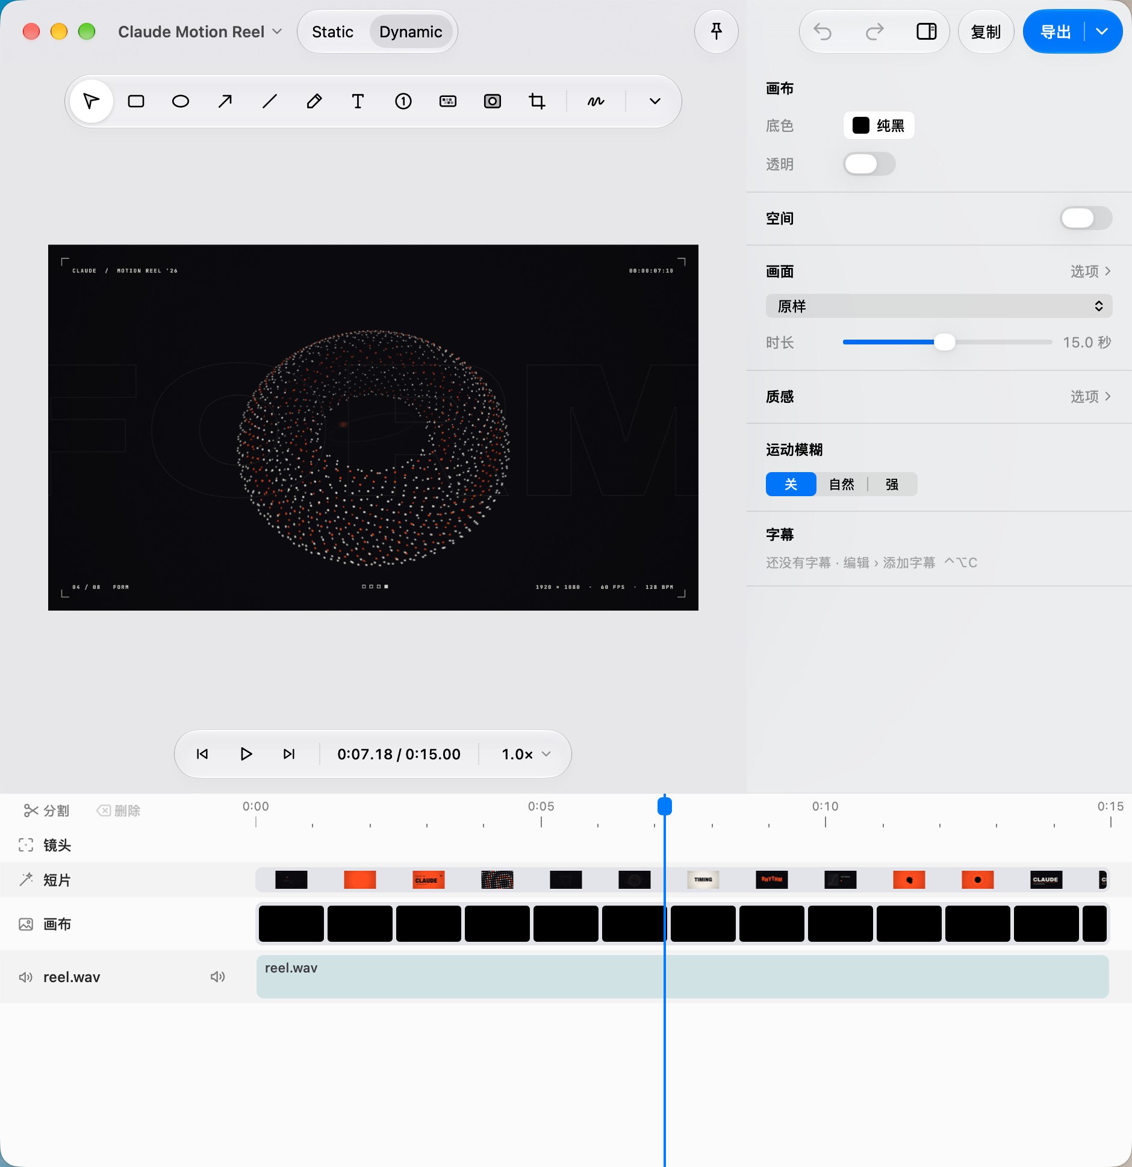Select the ellipse shape tool
1132x1167 pixels.
[x=181, y=101]
